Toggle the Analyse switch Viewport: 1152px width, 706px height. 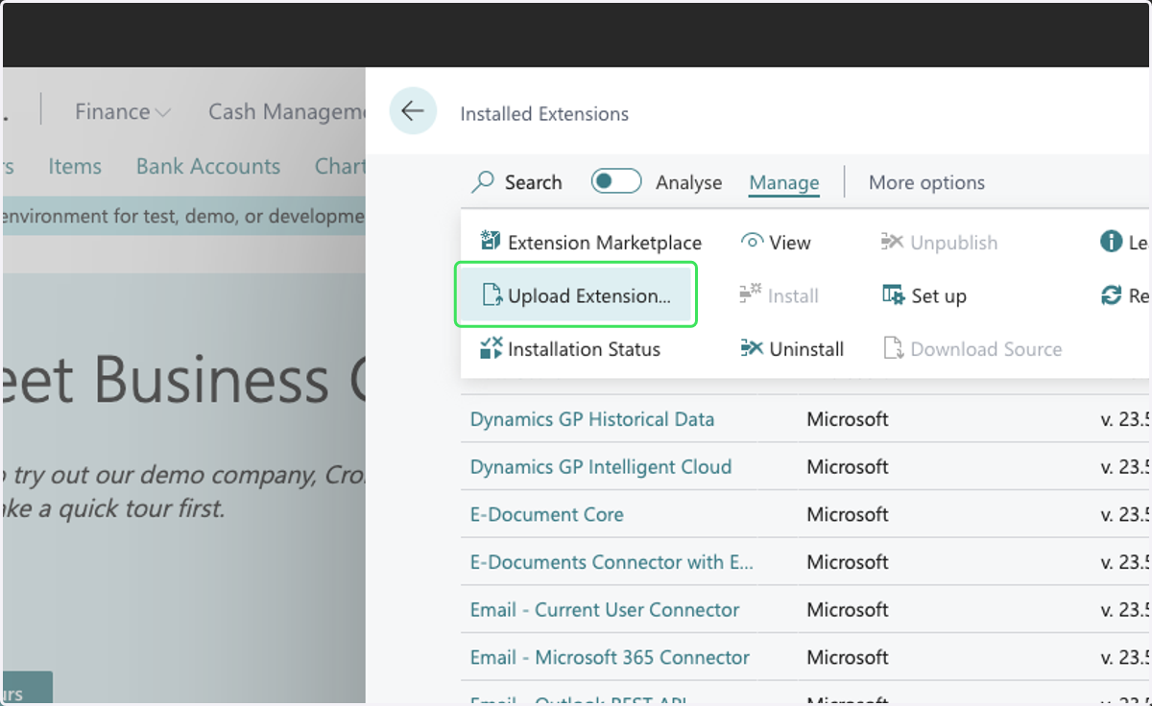[616, 181]
